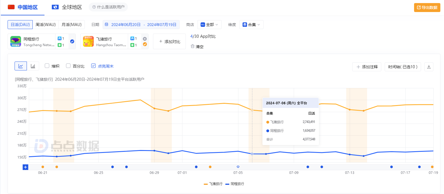The width and height of the screenshot is (444, 194).
Task: Click the download chart icon
Action: coord(429,67)
